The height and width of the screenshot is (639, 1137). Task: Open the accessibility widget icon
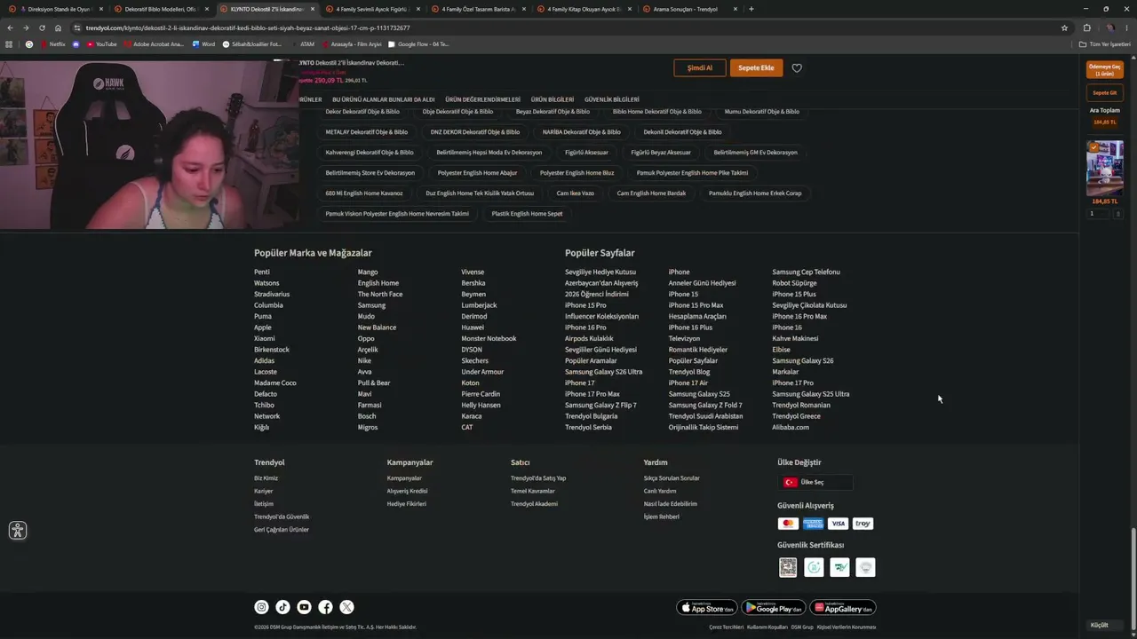click(x=18, y=531)
